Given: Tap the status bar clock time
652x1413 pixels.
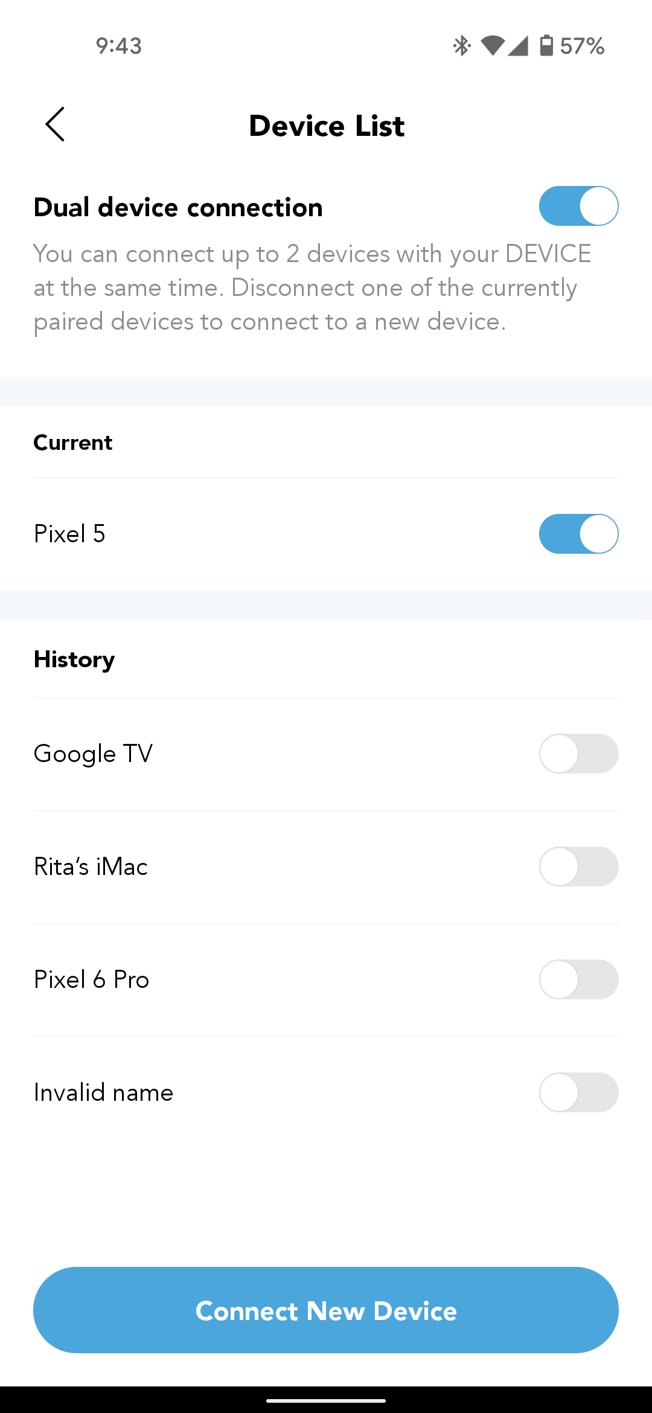Looking at the screenshot, I should pyautogui.click(x=119, y=46).
